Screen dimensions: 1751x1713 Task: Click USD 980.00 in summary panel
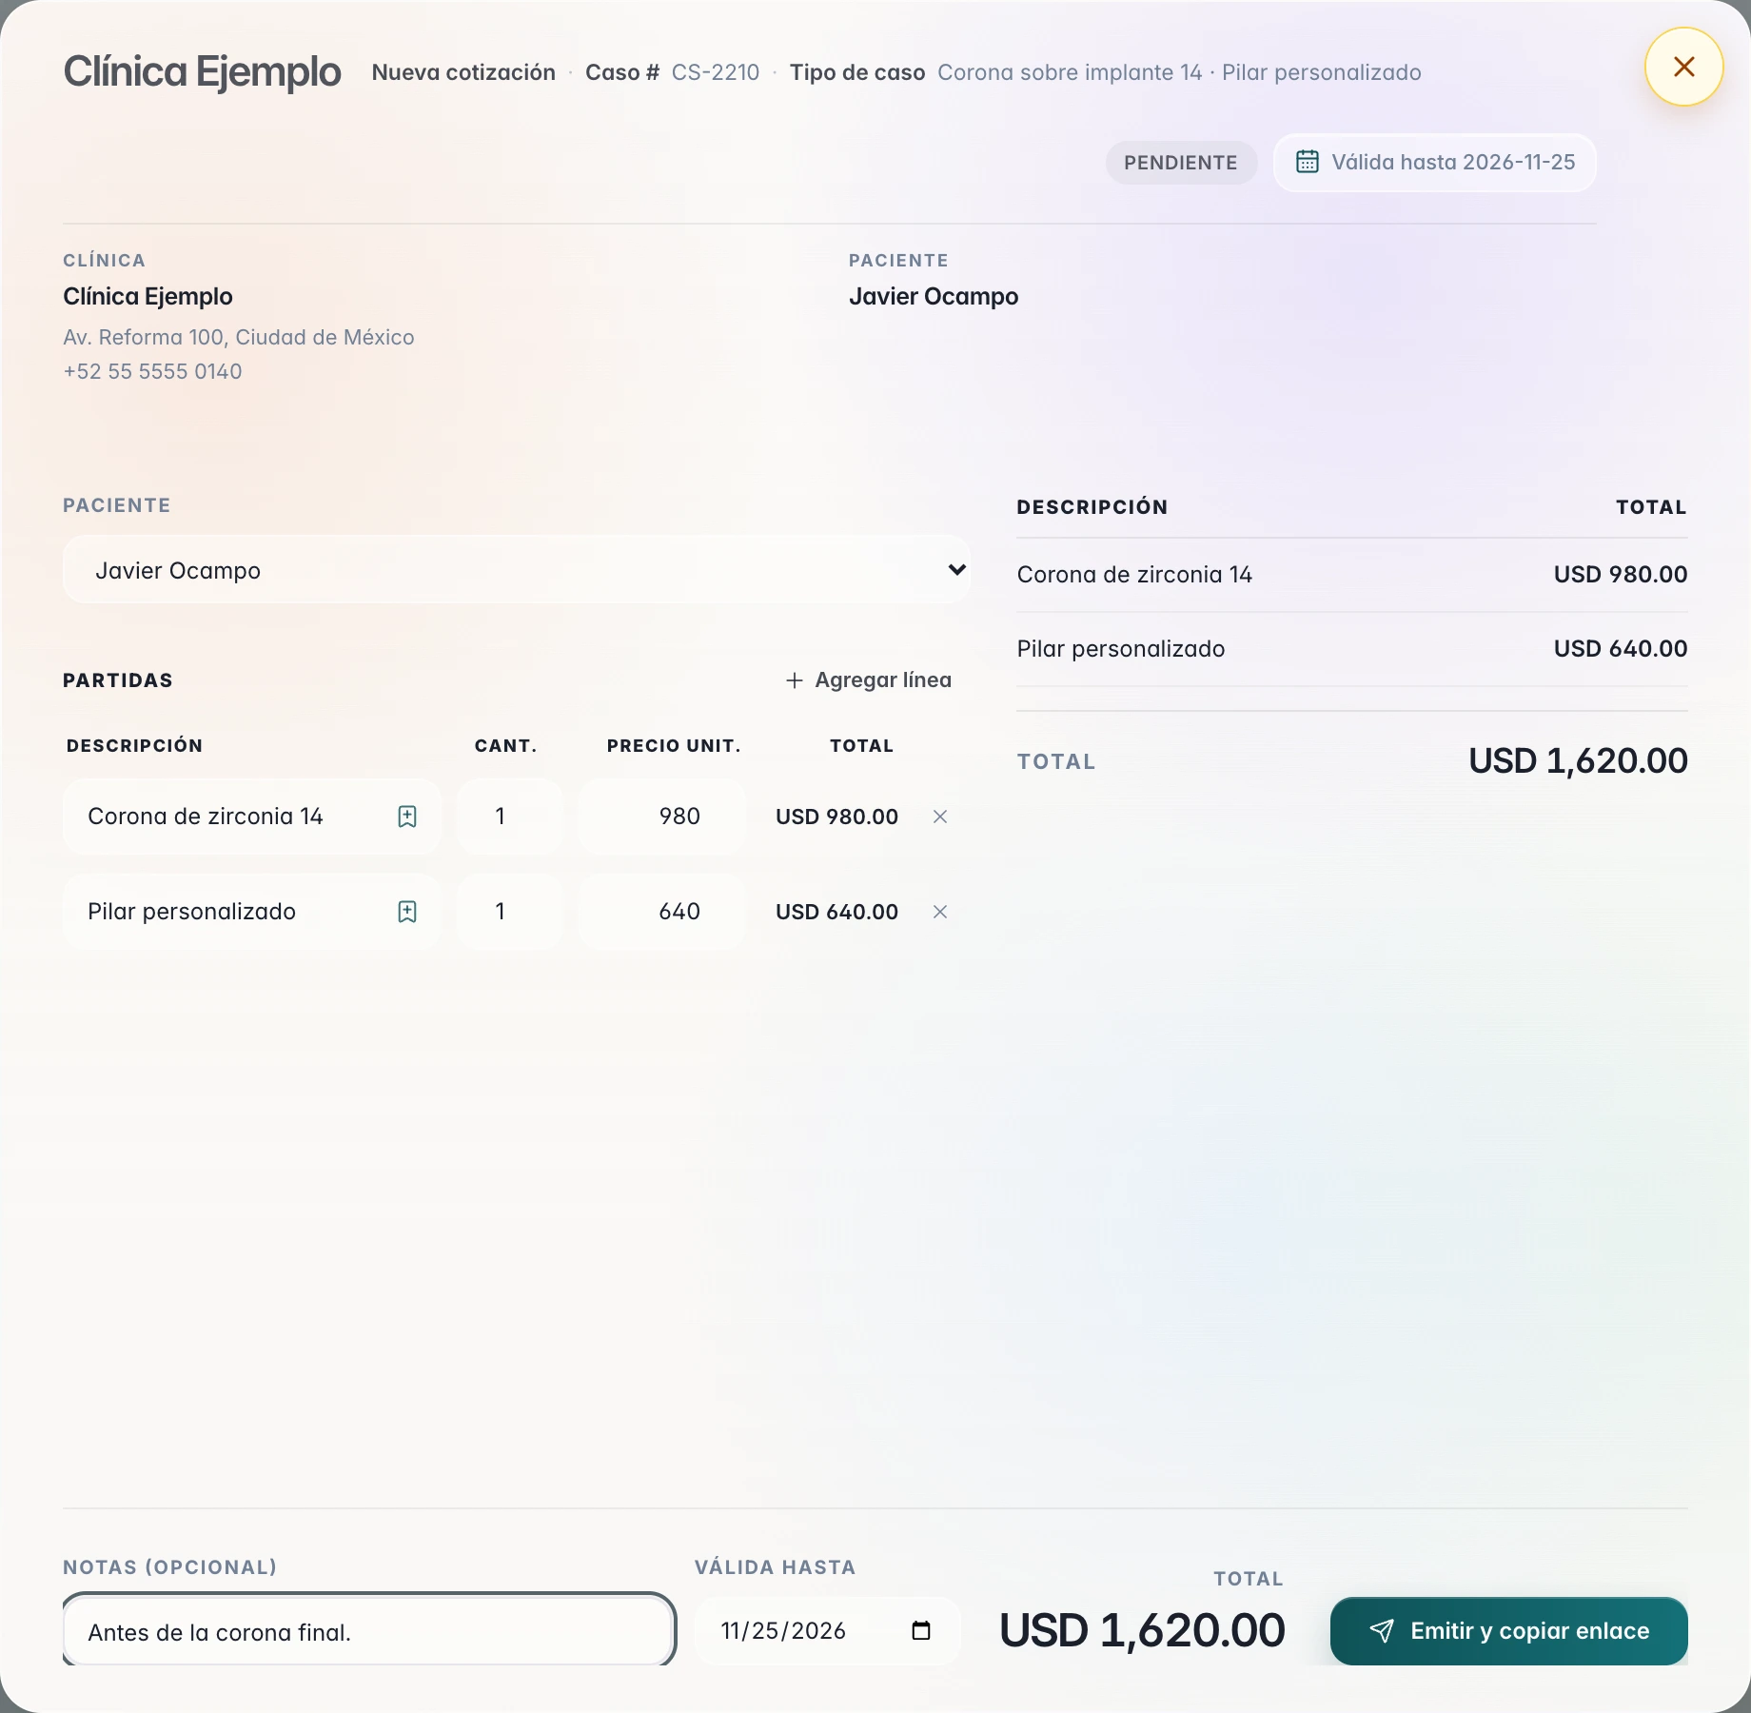(1621, 575)
